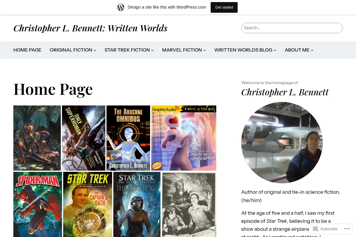Viewport: 356px width, 237px height.
Task: Open the 'Design a site like this with WordPress.com' link
Action: point(167,7)
